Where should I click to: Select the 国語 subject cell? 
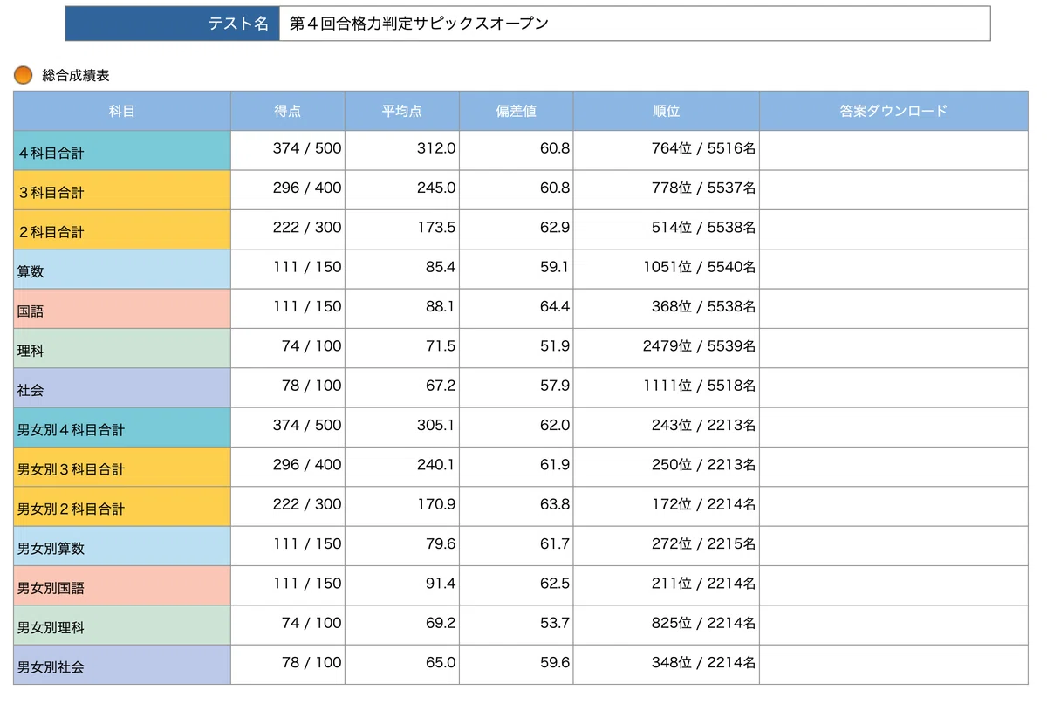tap(122, 309)
